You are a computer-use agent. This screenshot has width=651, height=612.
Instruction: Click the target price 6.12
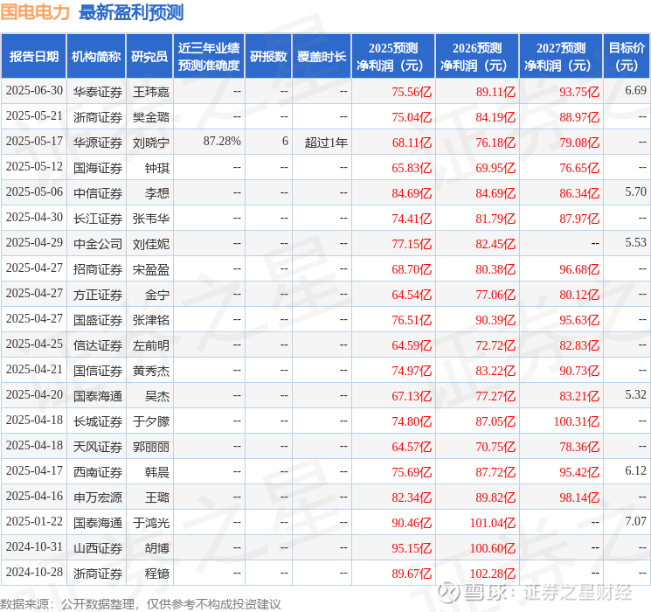click(x=635, y=470)
